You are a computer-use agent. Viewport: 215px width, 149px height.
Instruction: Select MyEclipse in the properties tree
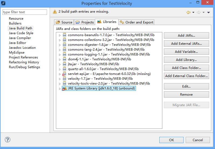click(x=17, y=53)
